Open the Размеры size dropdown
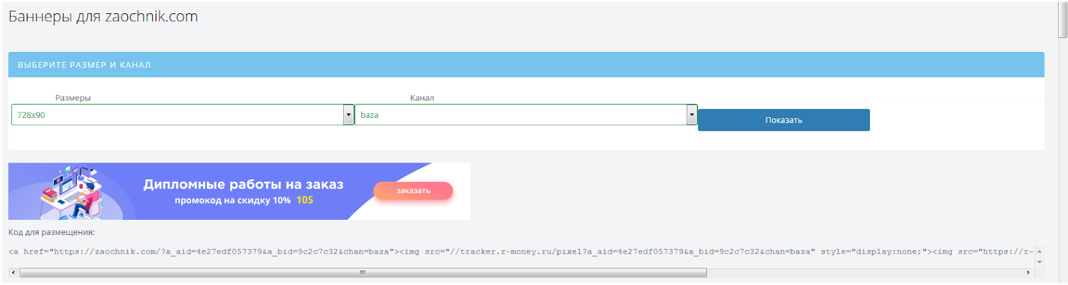 [182, 115]
